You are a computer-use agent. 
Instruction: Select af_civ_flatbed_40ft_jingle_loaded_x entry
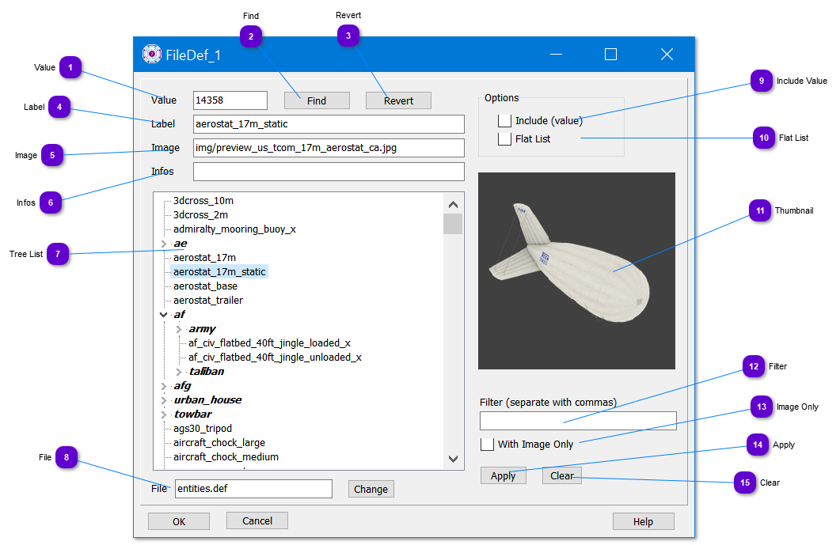[x=269, y=343]
